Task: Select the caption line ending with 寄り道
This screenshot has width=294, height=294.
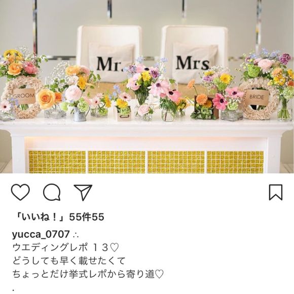Action: [x=88, y=274]
